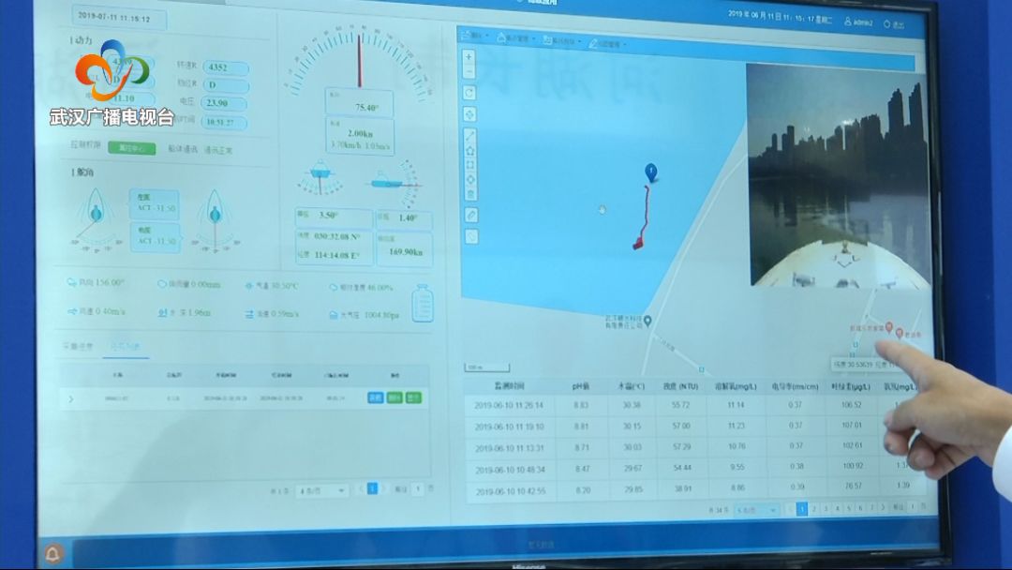The image size is (1012, 570).
Task: Go to page 5 of water quality table
Action: point(849,509)
